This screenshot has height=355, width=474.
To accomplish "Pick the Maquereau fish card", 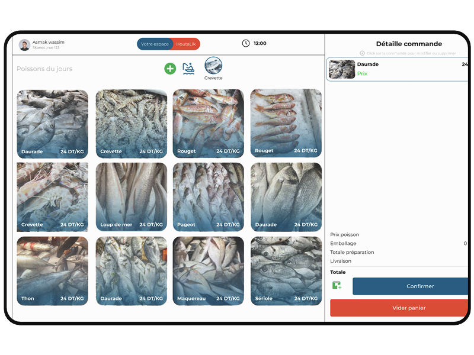I will pyautogui.click(x=208, y=271).
